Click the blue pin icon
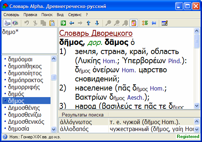This screenshot has width=202, height=142. click(x=154, y=23)
